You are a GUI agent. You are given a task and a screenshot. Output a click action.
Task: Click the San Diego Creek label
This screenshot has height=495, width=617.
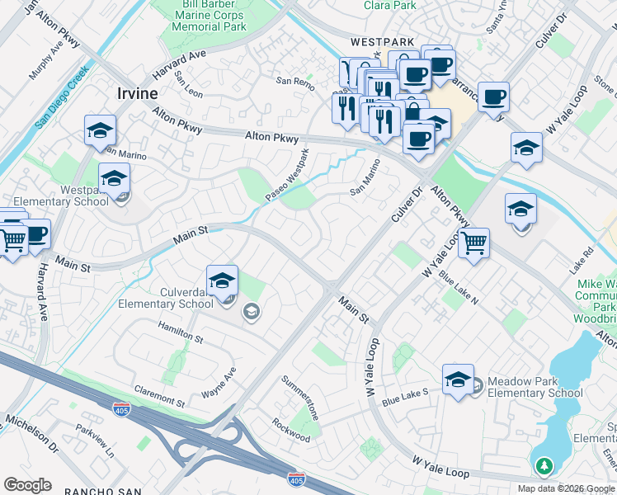(x=62, y=97)
